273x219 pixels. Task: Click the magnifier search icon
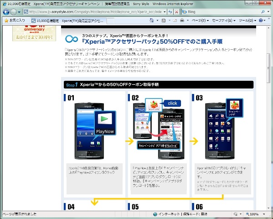click(x=263, y=12)
